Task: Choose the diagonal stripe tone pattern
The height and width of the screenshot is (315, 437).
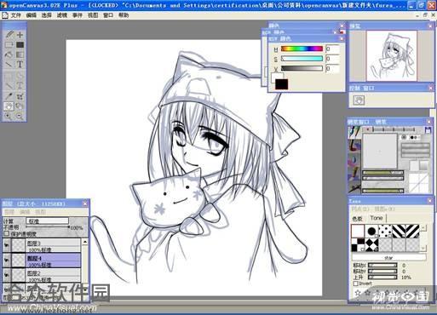Action: pyautogui.click(x=399, y=232)
